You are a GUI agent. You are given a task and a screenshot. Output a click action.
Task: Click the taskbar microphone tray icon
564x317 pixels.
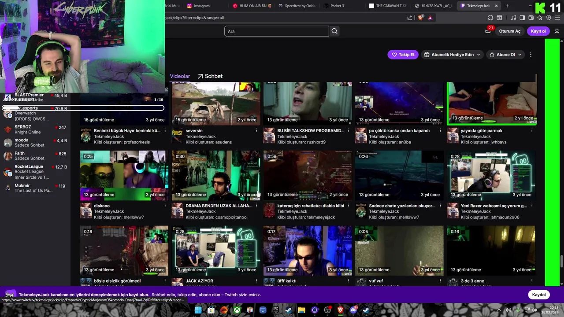518,310
